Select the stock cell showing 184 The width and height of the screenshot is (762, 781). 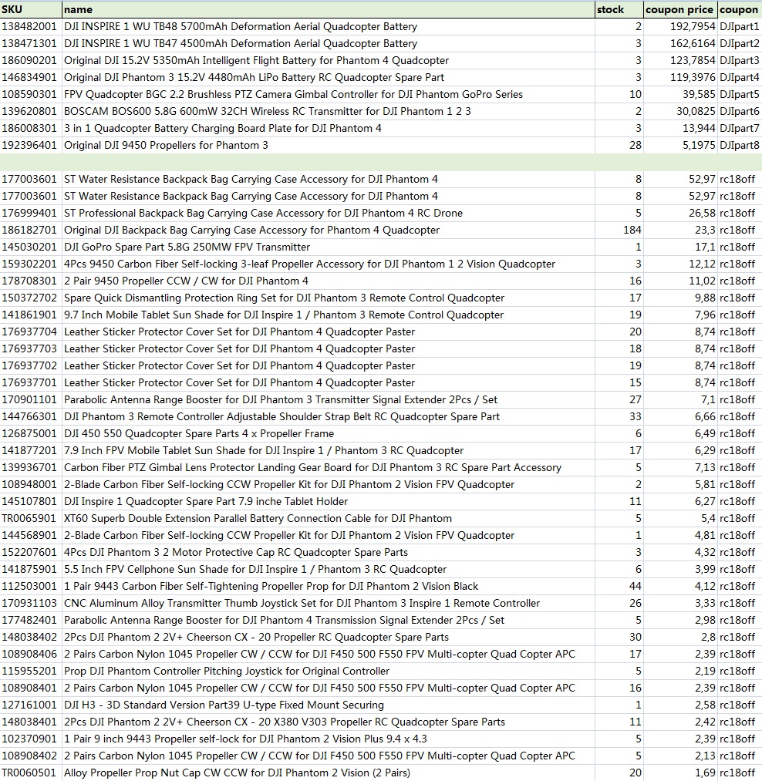click(x=619, y=230)
